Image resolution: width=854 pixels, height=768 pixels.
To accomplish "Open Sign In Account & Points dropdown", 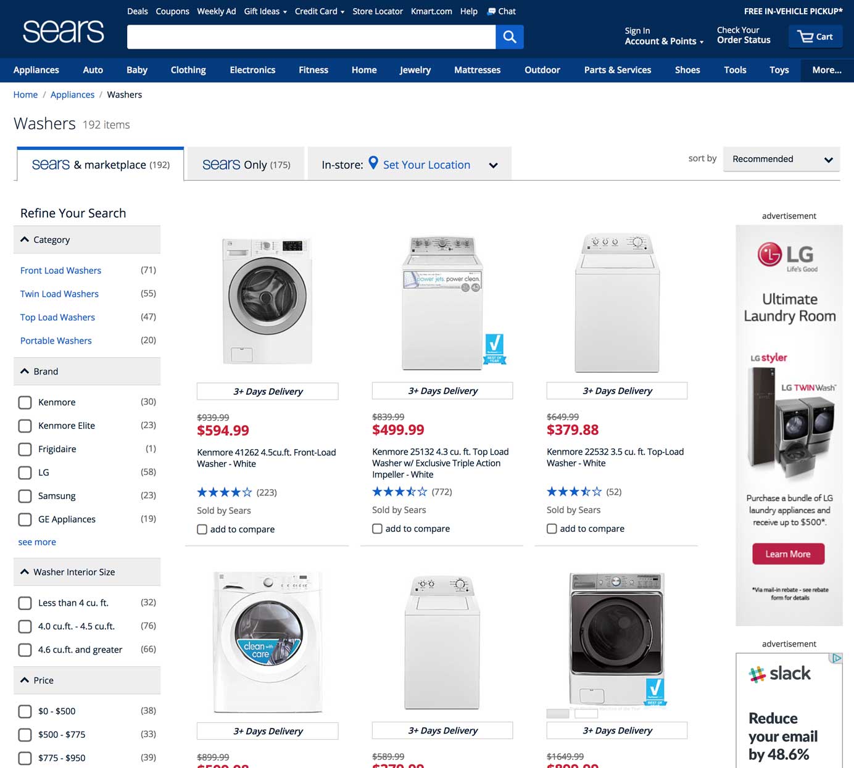I will pos(664,36).
